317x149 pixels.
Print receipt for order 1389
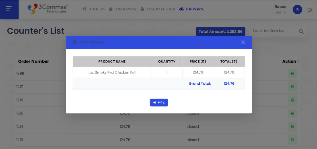292,74
